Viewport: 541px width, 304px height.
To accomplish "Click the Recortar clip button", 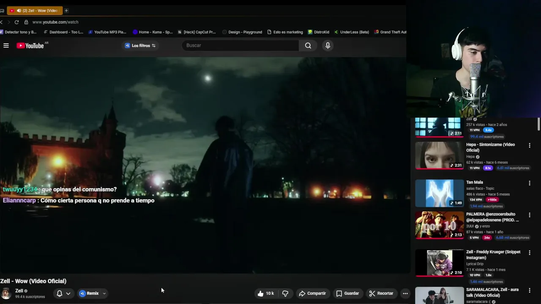I will [x=381, y=293].
